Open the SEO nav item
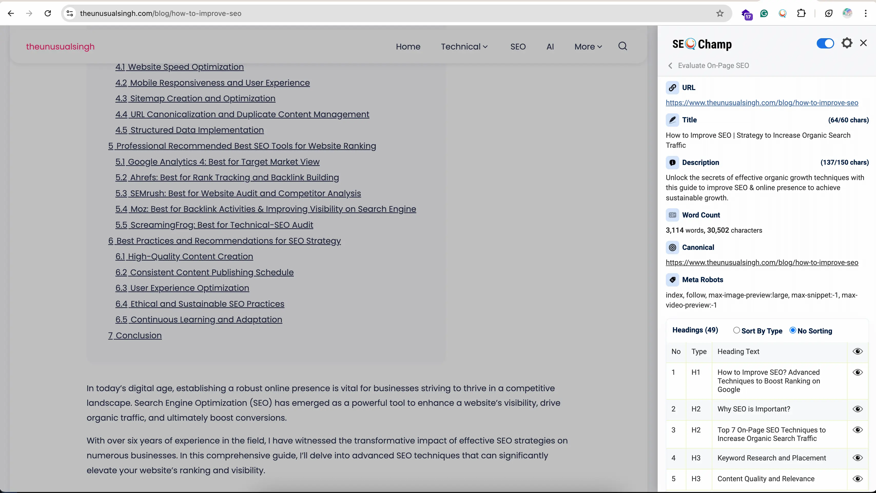This screenshot has height=493, width=876. tap(518, 47)
